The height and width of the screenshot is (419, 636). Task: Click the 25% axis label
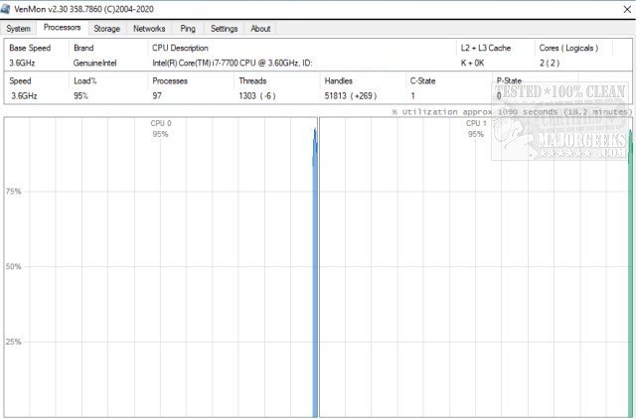13,342
